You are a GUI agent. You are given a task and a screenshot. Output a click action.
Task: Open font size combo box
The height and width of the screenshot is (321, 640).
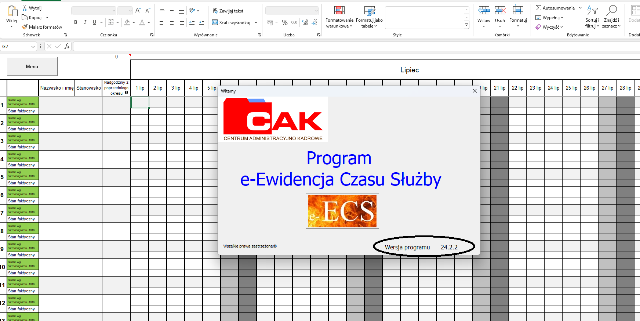coord(125,11)
